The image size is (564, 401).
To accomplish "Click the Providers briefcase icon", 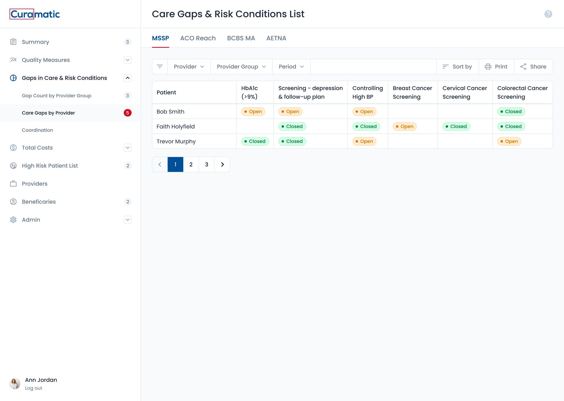I will tap(13, 184).
